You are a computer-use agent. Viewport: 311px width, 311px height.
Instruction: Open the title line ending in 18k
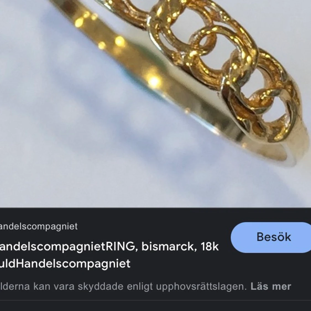tap(109, 246)
